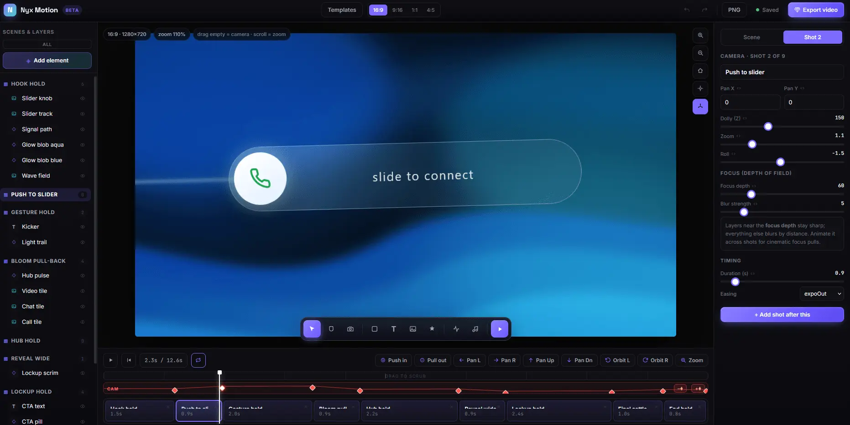Viewport: 850px width, 425px height.
Task: Toggle Signal path layer visibility
Action: [83, 129]
